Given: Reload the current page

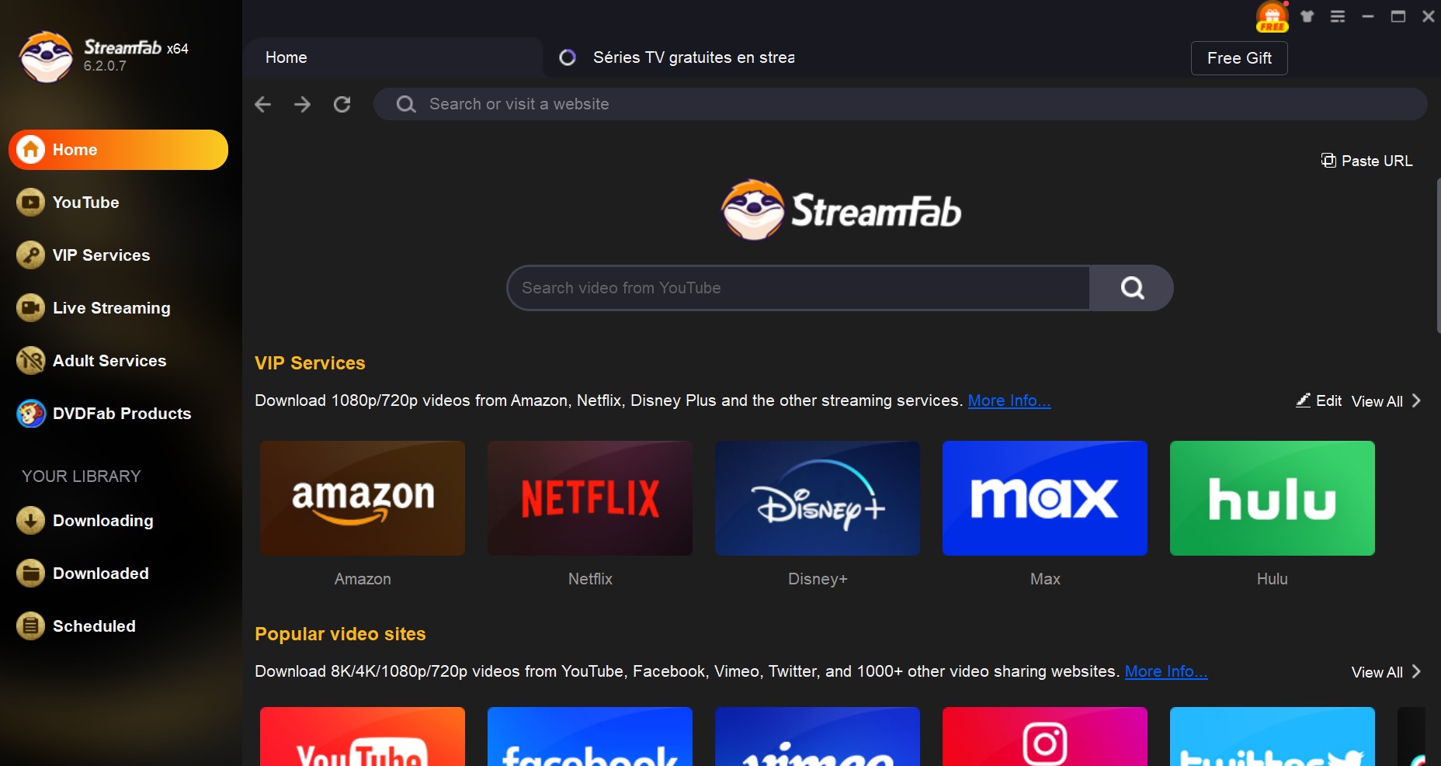Looking at the screenshot, I should (342, 104).
